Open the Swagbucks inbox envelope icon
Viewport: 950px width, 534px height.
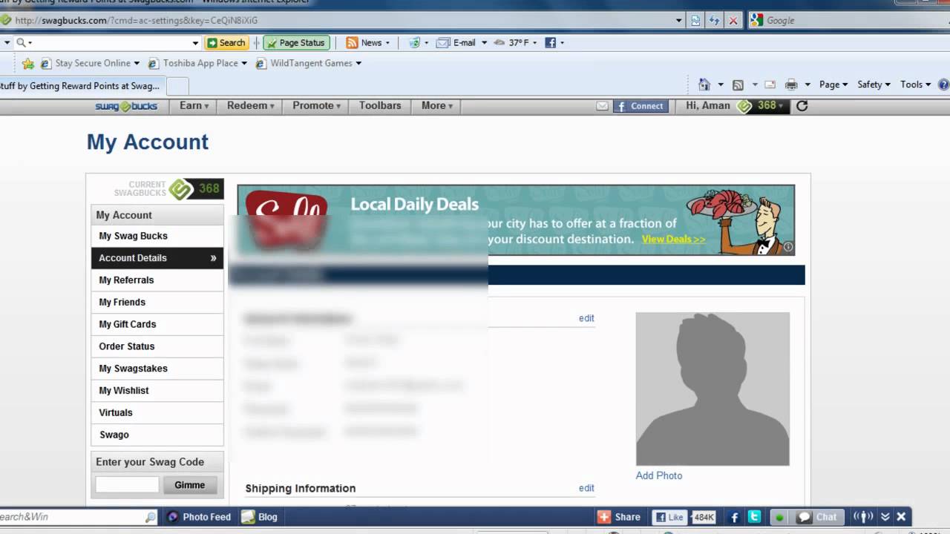click(603, 106)
